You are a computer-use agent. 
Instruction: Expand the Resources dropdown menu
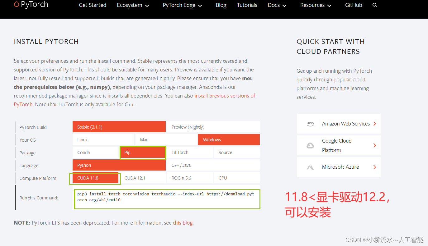click(316, 5)
